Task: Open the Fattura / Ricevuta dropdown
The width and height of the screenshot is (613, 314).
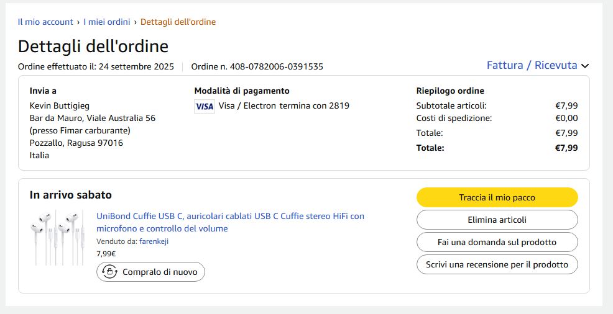Action: pyautogui.click(x=532, y=65)
